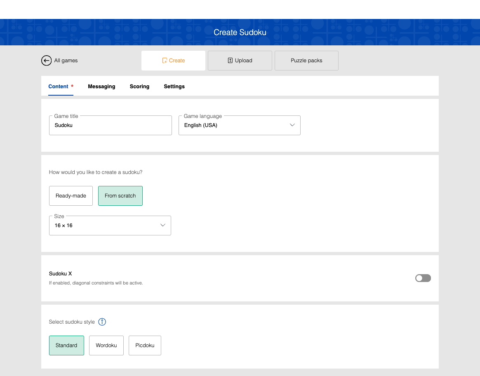Click the All games link
The width and height of the screenshot is (480, 376).
(x=66, y=61)
